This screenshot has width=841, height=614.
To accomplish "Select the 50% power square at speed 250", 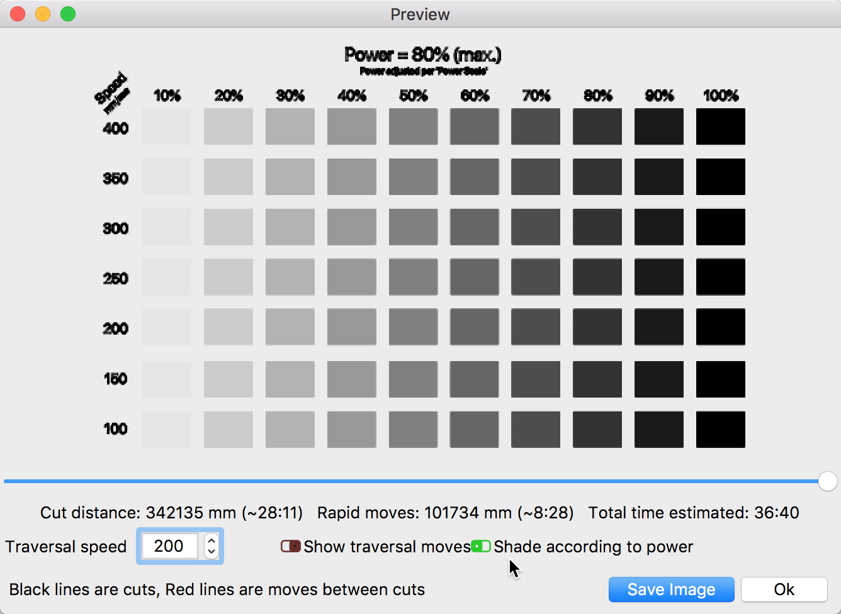I will (413, 277).
